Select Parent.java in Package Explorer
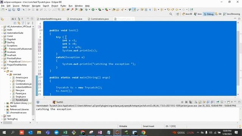Screen dimensions: 242x136 [x=21, y=93]
